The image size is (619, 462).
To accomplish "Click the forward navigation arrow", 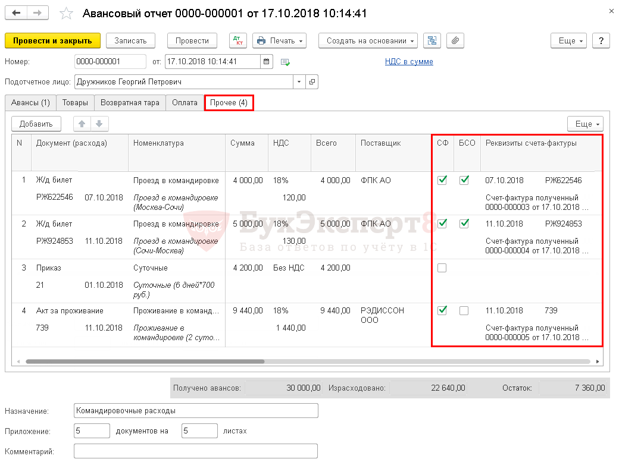I will (x=38, y=13).
